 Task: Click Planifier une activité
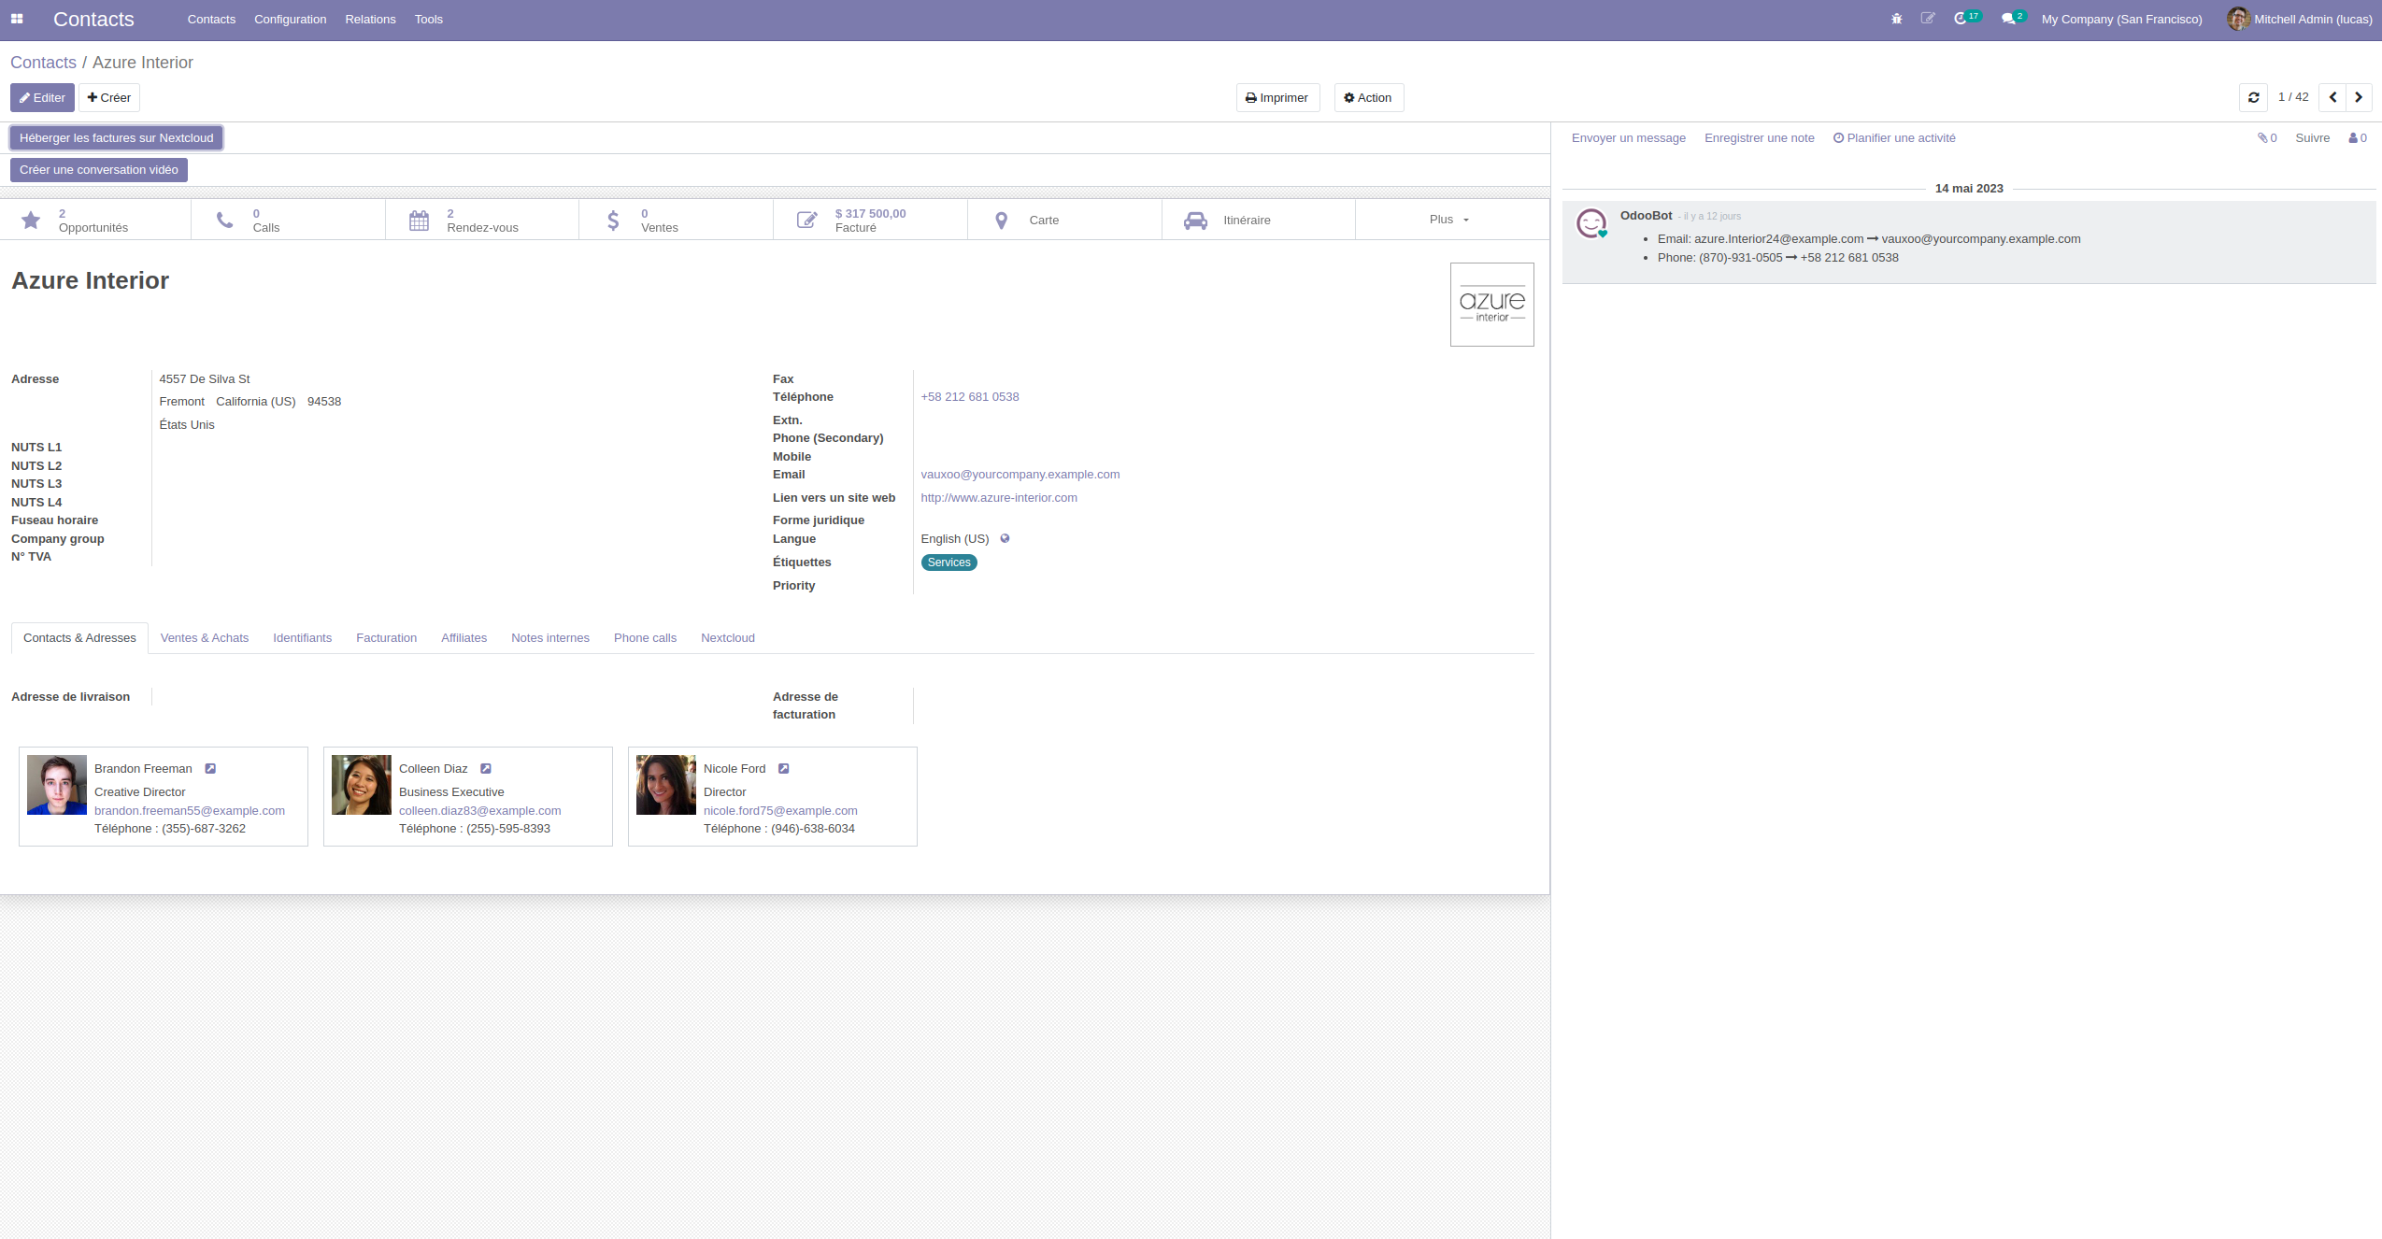tap(1894, 137)
